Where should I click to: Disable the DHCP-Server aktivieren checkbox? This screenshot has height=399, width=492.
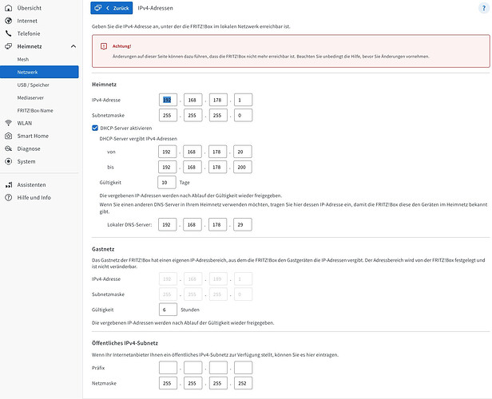pos(95,128)
